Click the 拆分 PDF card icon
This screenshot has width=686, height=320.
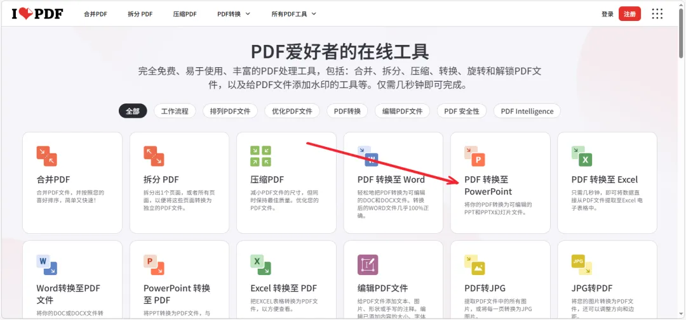pos(154,157)
